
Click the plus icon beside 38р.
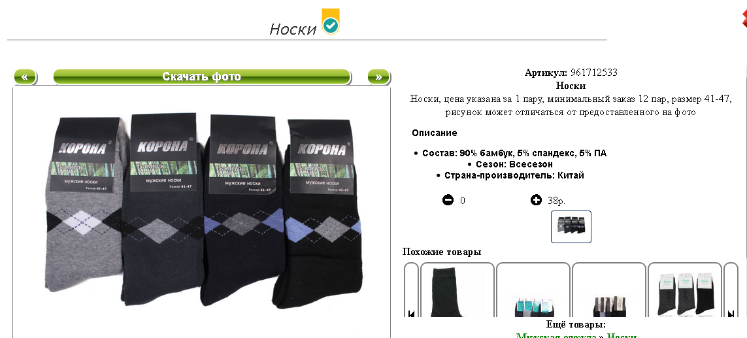(536, 200)
